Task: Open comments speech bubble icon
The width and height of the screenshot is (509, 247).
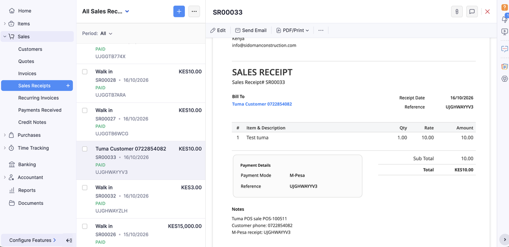Action: [472, 11]
